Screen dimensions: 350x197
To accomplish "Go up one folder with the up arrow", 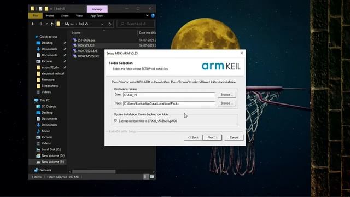I will point(52,24).
